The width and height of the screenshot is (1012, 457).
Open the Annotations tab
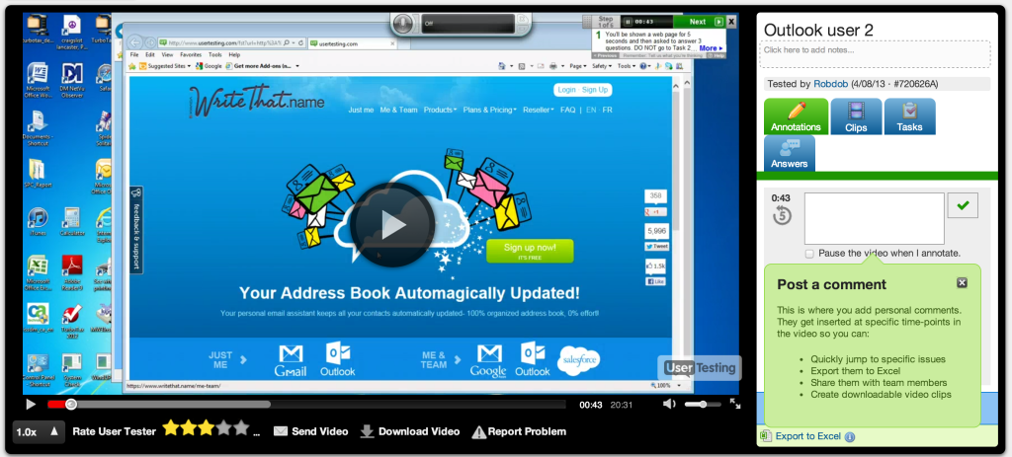[796, 116]
